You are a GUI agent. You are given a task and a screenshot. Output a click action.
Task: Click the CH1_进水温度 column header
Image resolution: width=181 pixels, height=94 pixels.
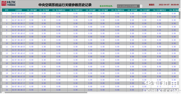point(32,10)
